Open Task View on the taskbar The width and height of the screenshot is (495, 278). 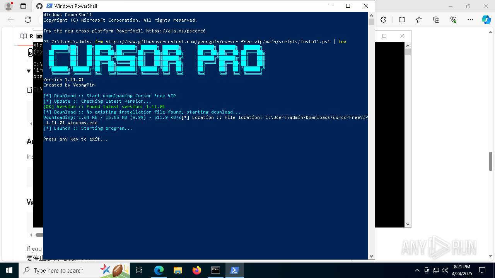click(x=139, y=270)
